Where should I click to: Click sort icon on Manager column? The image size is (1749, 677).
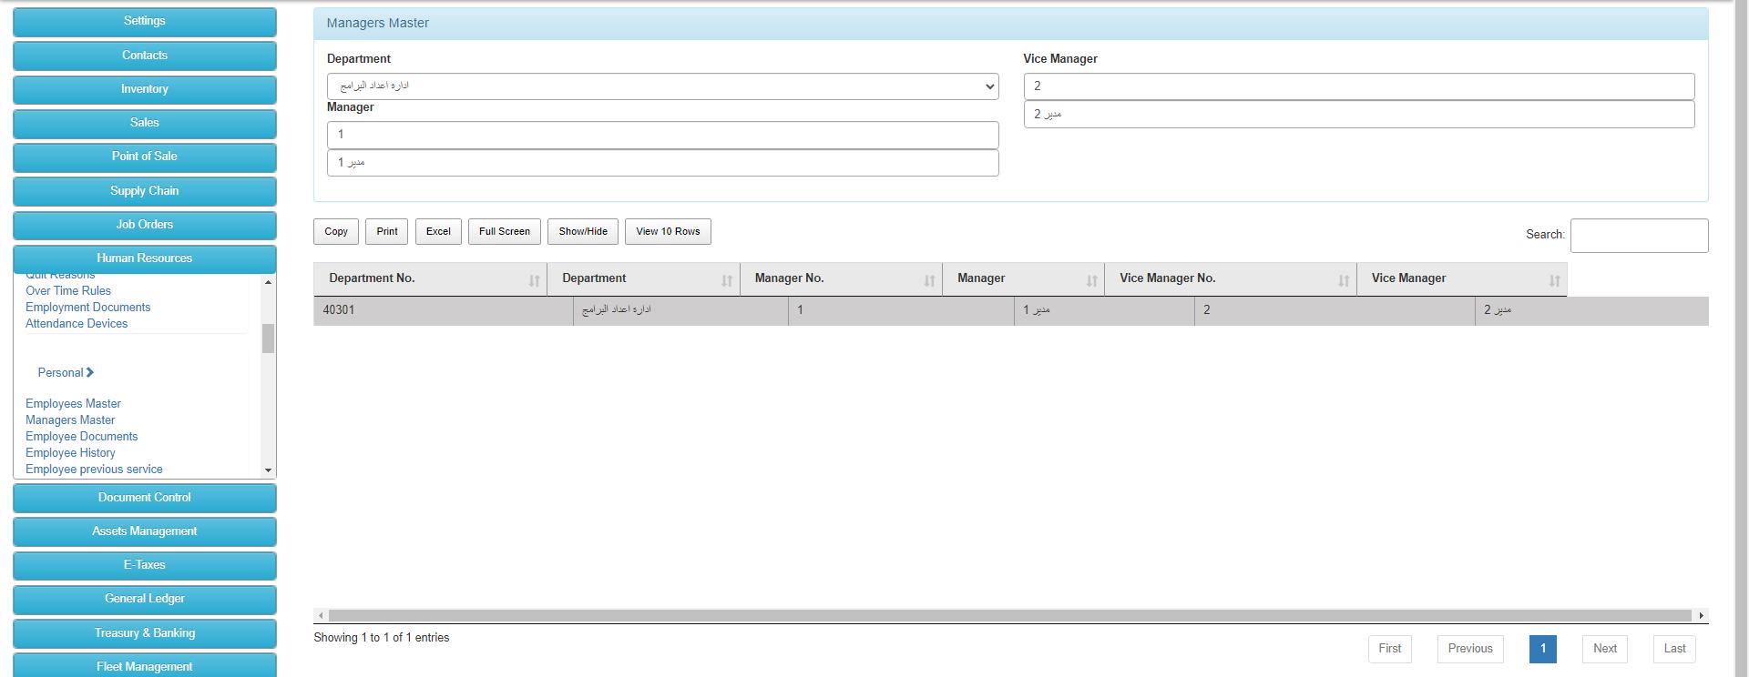pyautogui.click(x=1091, y=280)
